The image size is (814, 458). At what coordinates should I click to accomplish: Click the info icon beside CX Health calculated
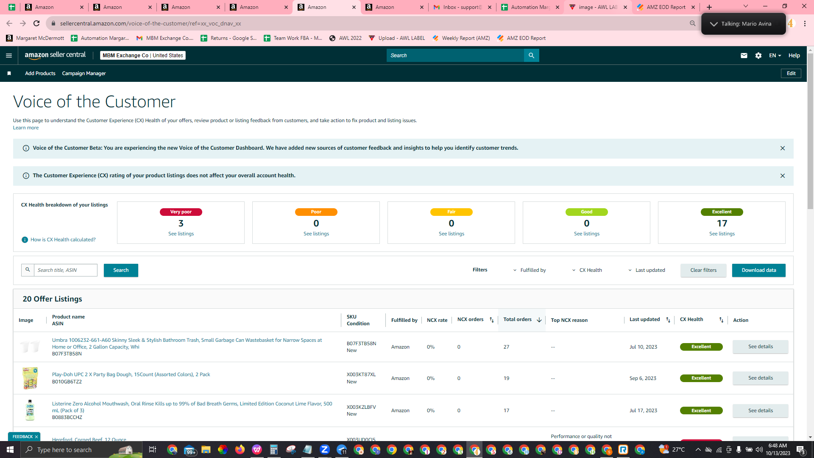[x=25, y=240]
